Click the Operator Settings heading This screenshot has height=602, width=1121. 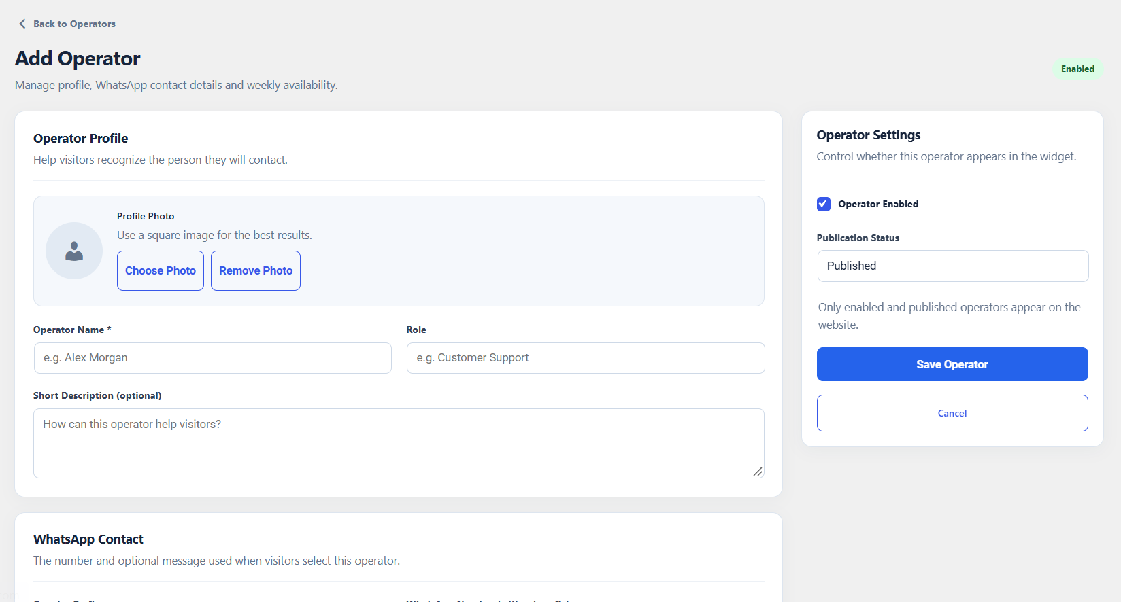pos(869,135)
